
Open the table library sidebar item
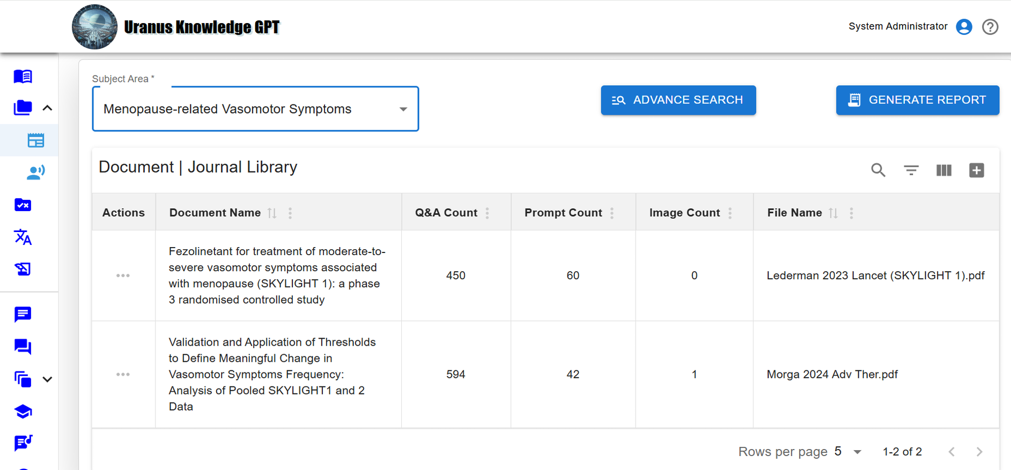[x=36, y=140]
